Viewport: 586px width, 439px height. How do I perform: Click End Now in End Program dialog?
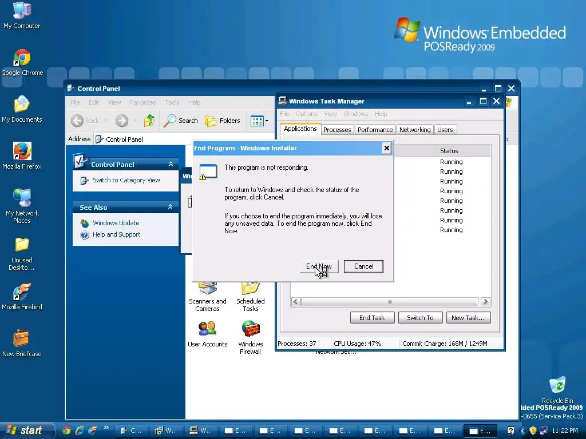coord(319,266)
